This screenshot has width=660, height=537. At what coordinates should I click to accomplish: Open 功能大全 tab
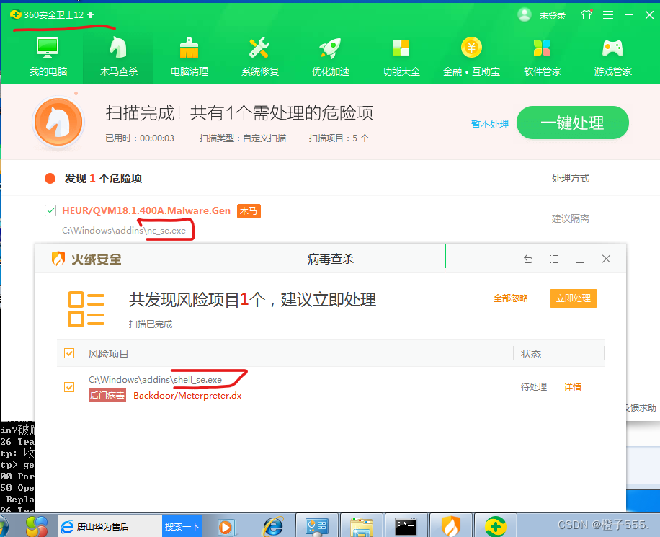pos(401,57)
